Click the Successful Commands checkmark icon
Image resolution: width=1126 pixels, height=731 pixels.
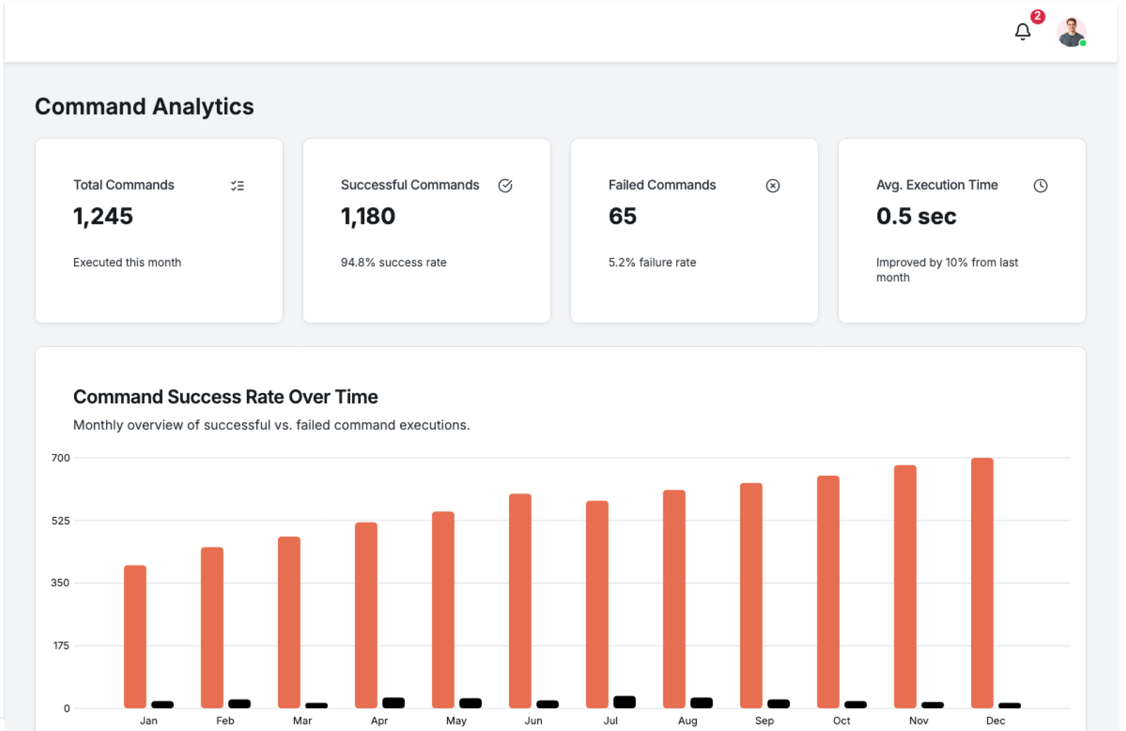pyautogui.click(x=505, y=186)
